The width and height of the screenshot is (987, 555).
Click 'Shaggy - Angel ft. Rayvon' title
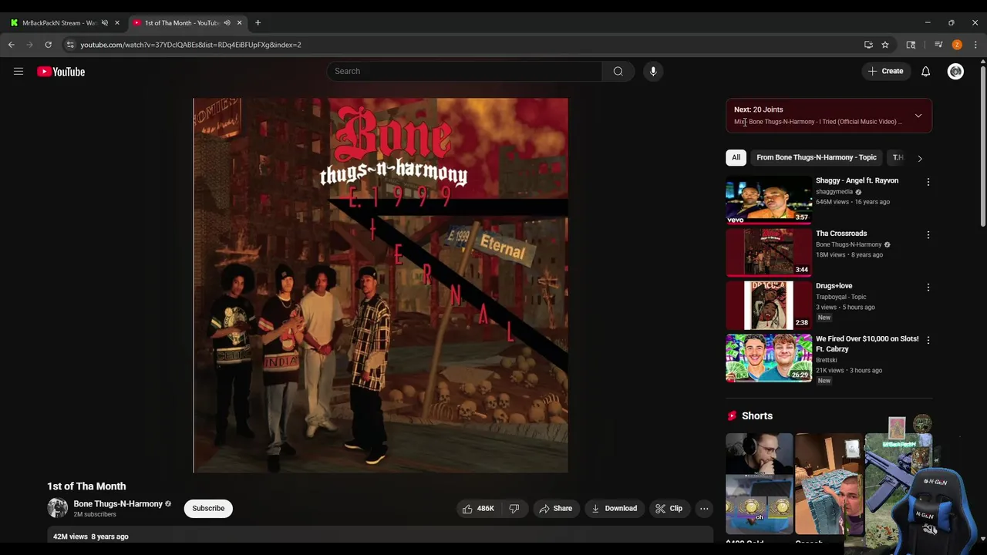coord(857,180)
